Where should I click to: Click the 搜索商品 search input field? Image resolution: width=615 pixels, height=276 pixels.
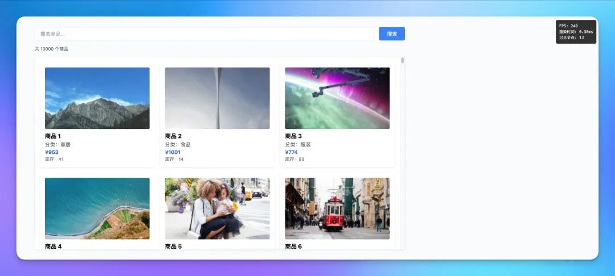(x=204, y=34)
